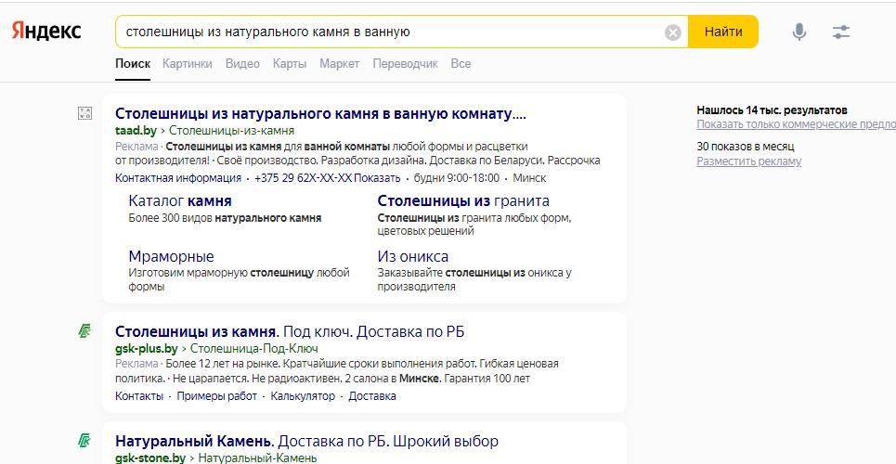Open the Столешница-Под-Ключ breadcrumb link

(x=253, y=349)
